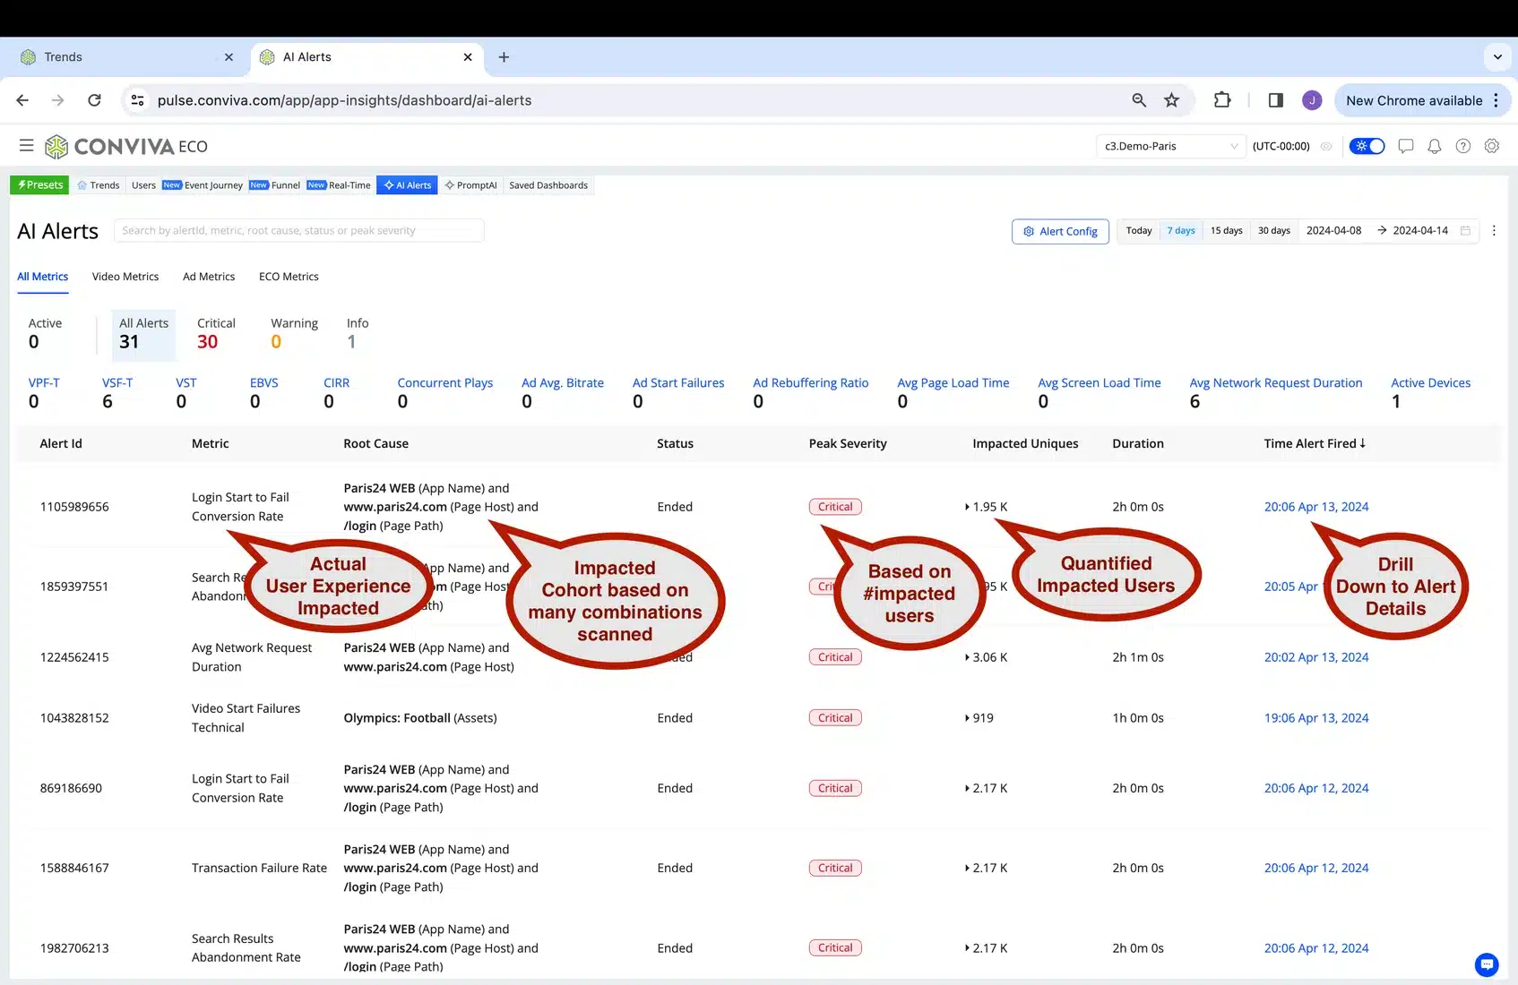This screenshot has width=1518, height=985.
Task: Click the calendar icon in date range
Action: tap(1465, 231)
